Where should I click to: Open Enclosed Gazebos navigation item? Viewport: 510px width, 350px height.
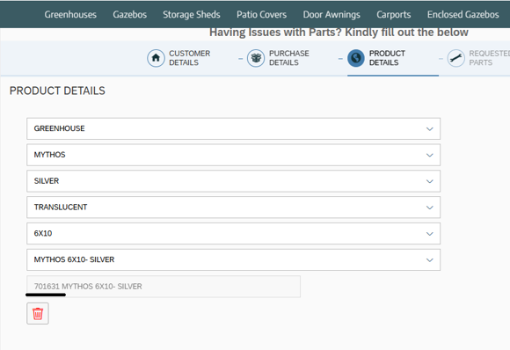point(463,15)
